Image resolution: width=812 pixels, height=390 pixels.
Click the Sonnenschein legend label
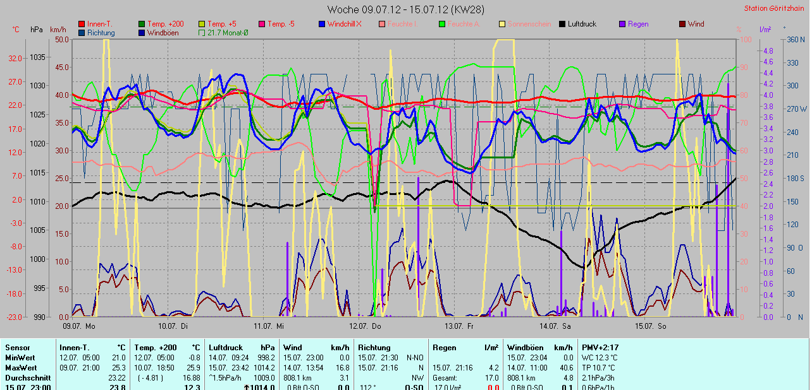[x=529, y=24]
